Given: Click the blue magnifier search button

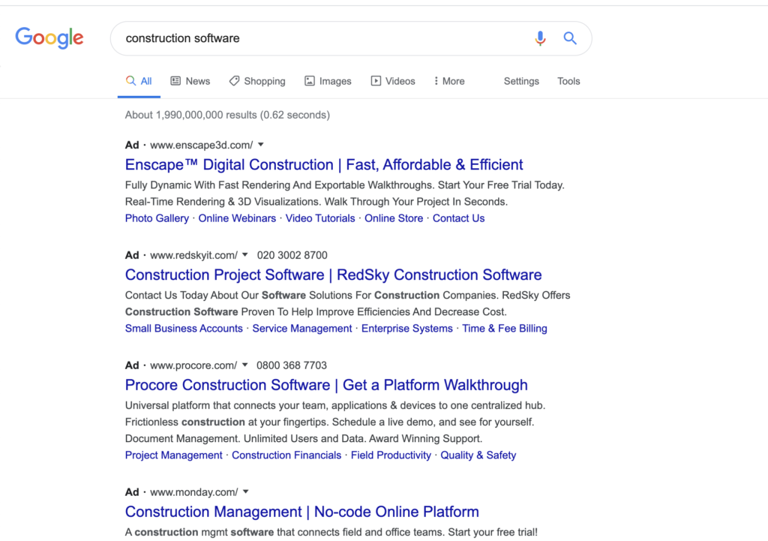Looking at the screenshot, I should [570, 38].
